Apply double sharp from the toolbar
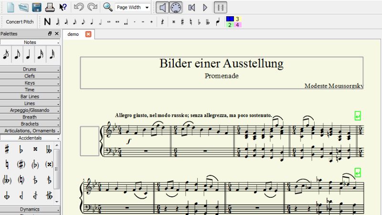382x215 pixels. (x=174, y=22)
